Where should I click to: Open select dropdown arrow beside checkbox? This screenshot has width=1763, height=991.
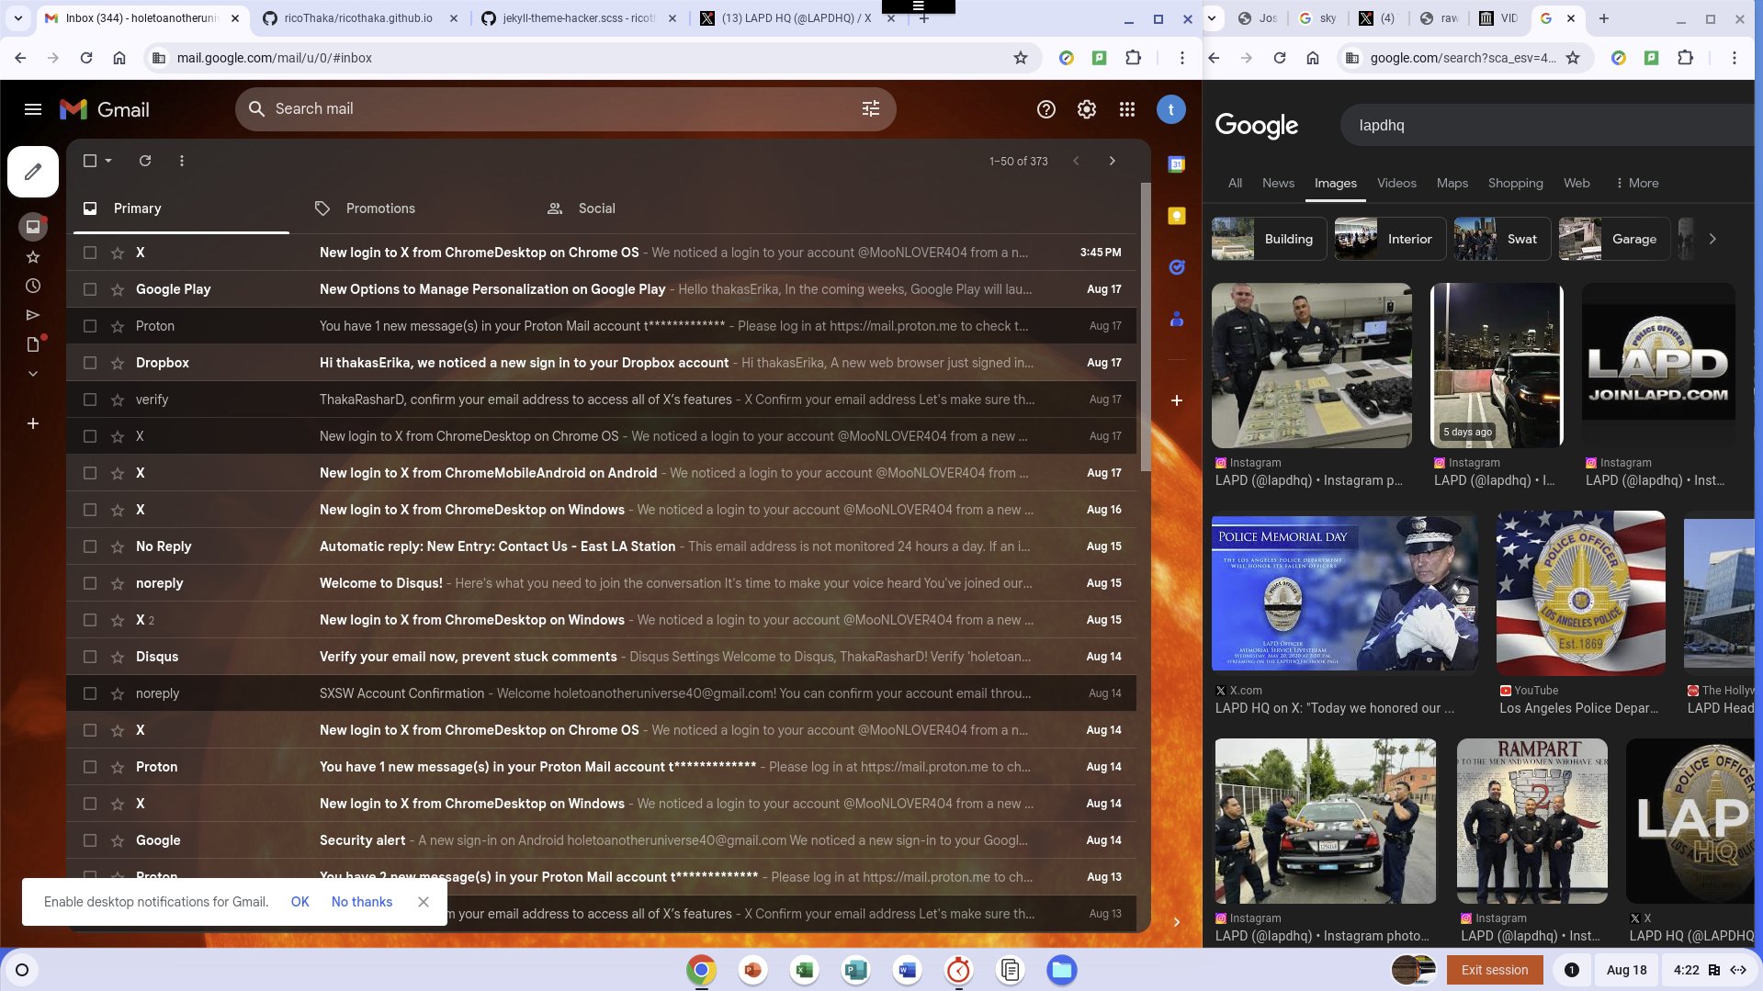(108, 161)
